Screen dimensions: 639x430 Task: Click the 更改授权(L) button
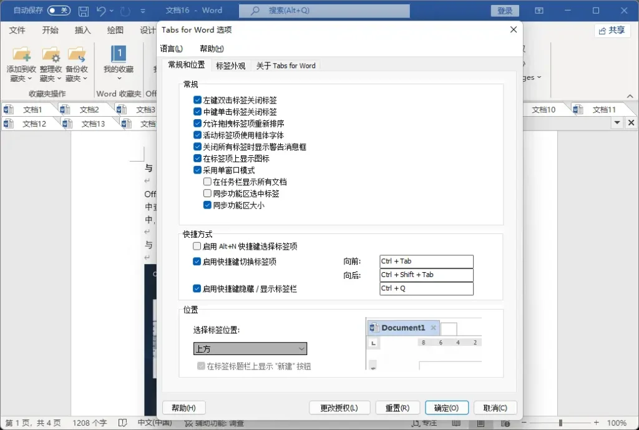coord(339,408)
